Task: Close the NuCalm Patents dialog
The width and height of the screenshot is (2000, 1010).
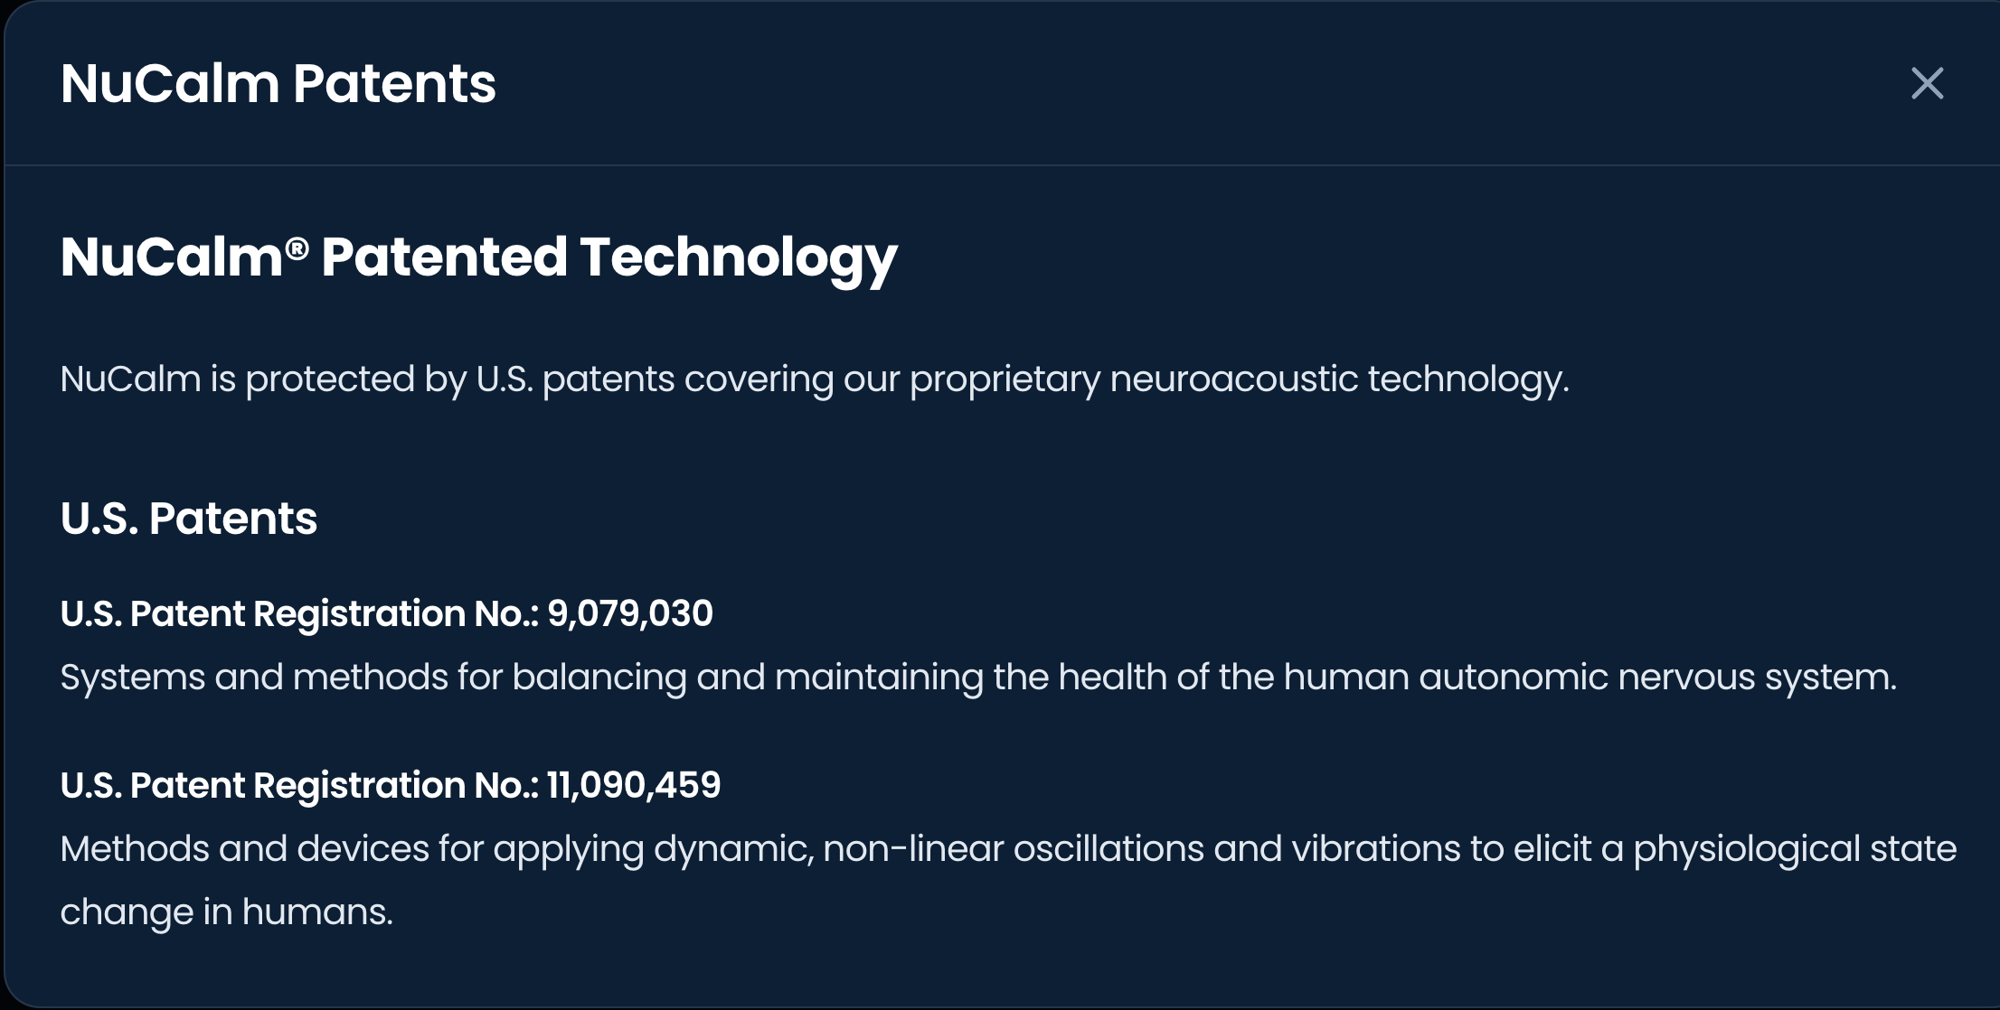Action: pyautogui.click(x=1927, y=84)
